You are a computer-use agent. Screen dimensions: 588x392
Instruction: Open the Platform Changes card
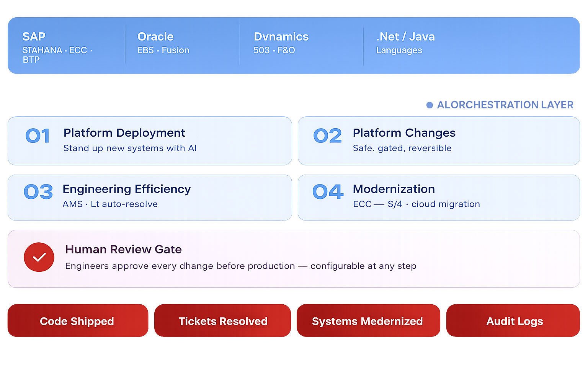coord(439,141)
